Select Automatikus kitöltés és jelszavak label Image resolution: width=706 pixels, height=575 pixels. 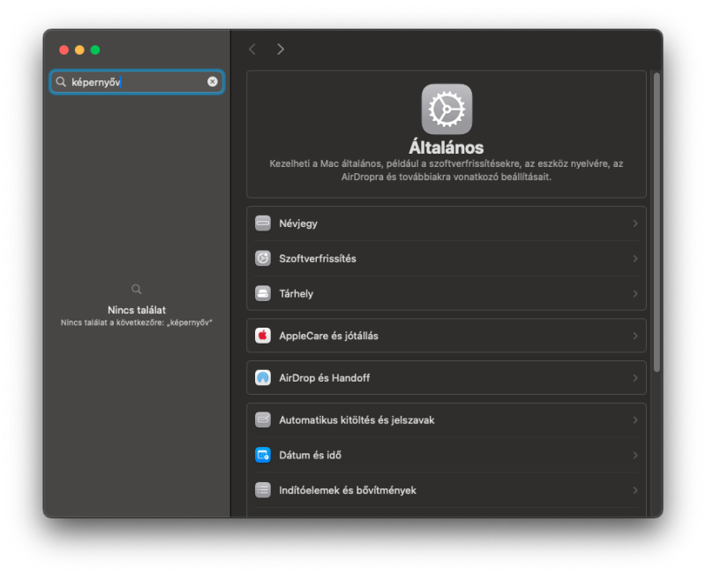coord(357,420)
